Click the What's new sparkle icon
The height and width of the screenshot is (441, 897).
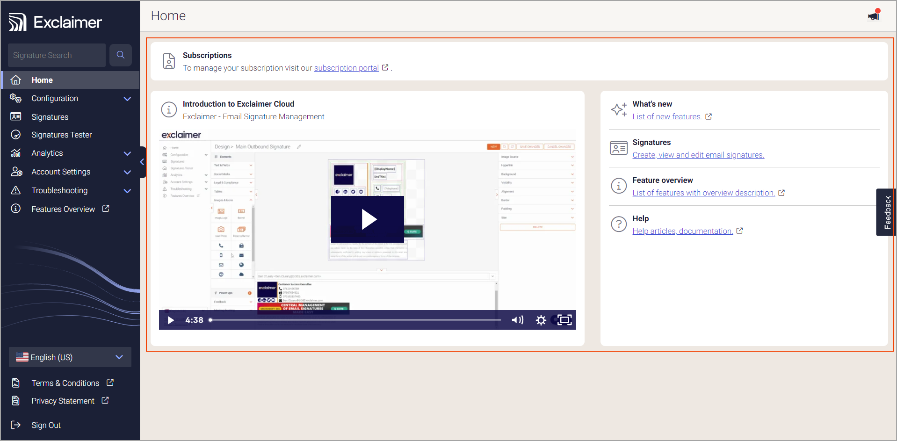tap(618, 109)
